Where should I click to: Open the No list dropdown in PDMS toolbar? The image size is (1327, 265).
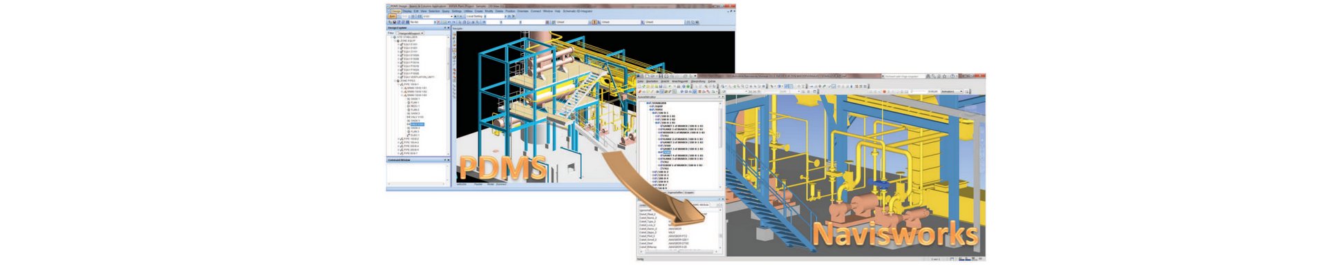pyautogui.click(x=423, y=22)
